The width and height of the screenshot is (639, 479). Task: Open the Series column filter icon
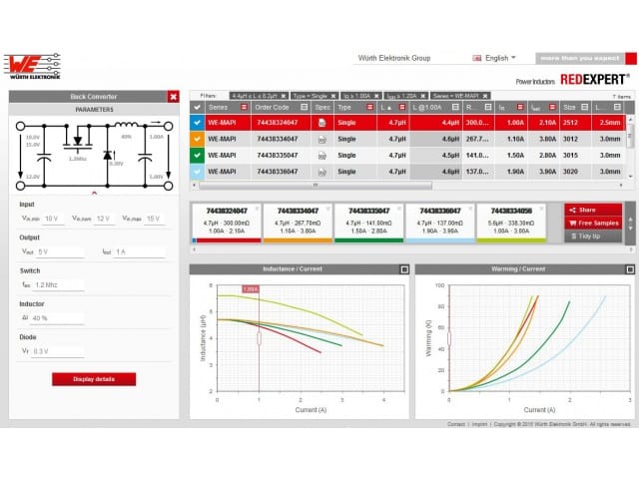(244, 107)
